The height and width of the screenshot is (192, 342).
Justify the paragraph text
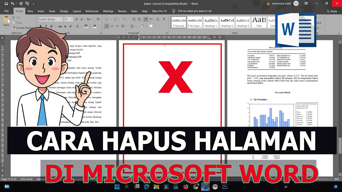[123, 26]
